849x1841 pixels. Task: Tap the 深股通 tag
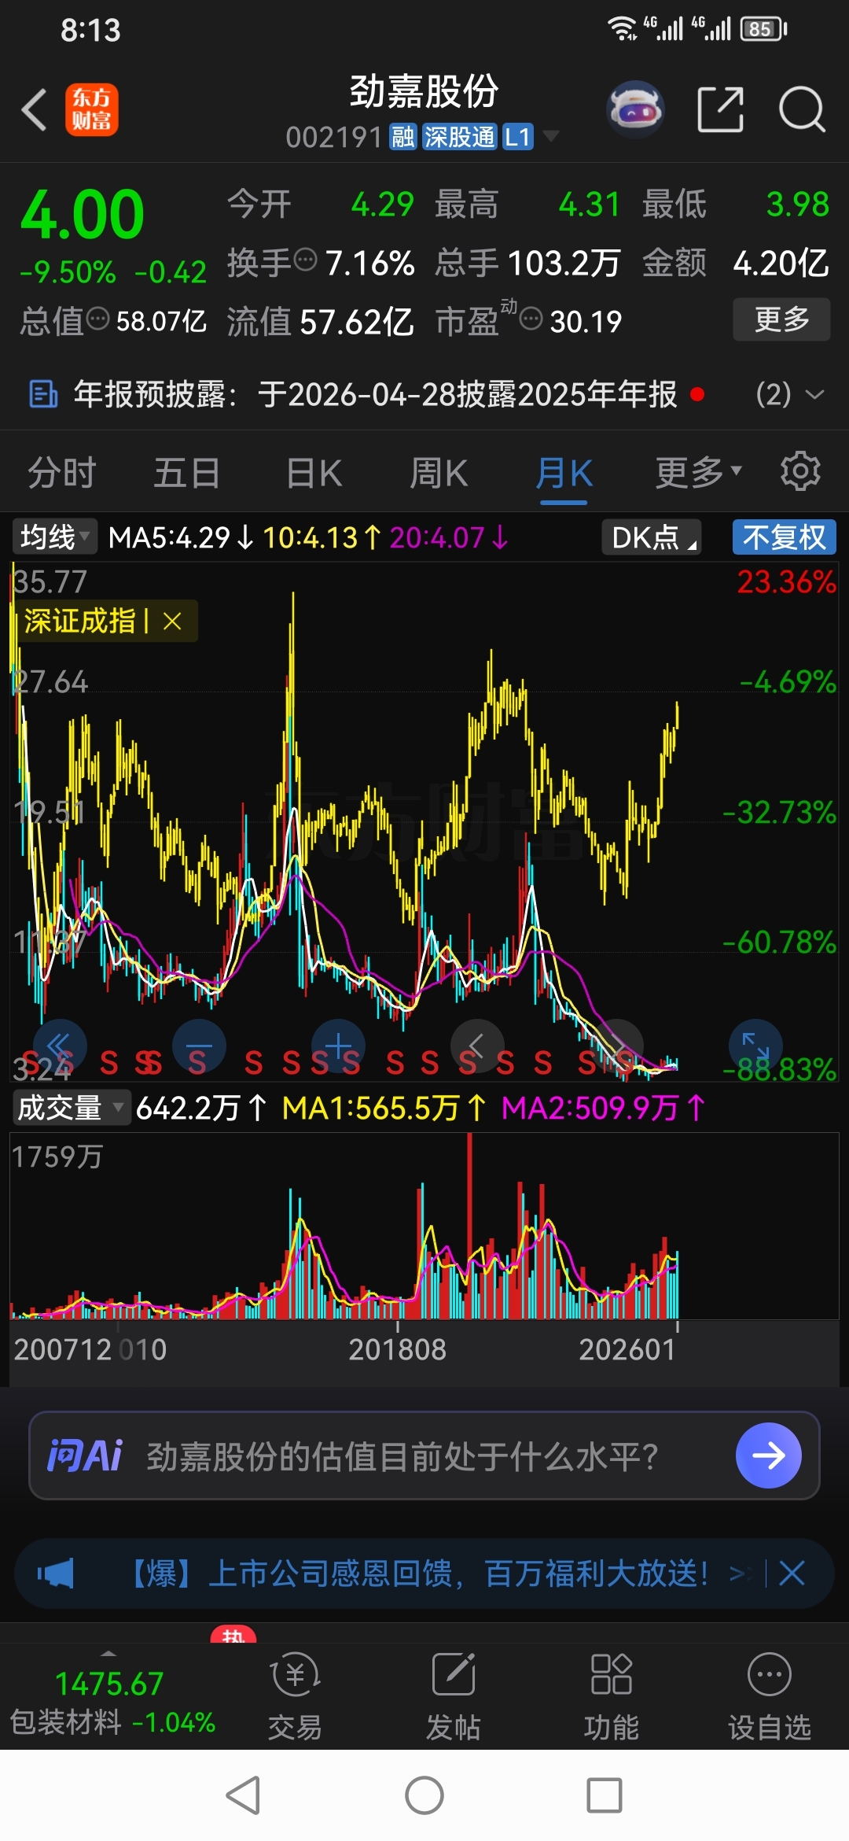(459, 137)
